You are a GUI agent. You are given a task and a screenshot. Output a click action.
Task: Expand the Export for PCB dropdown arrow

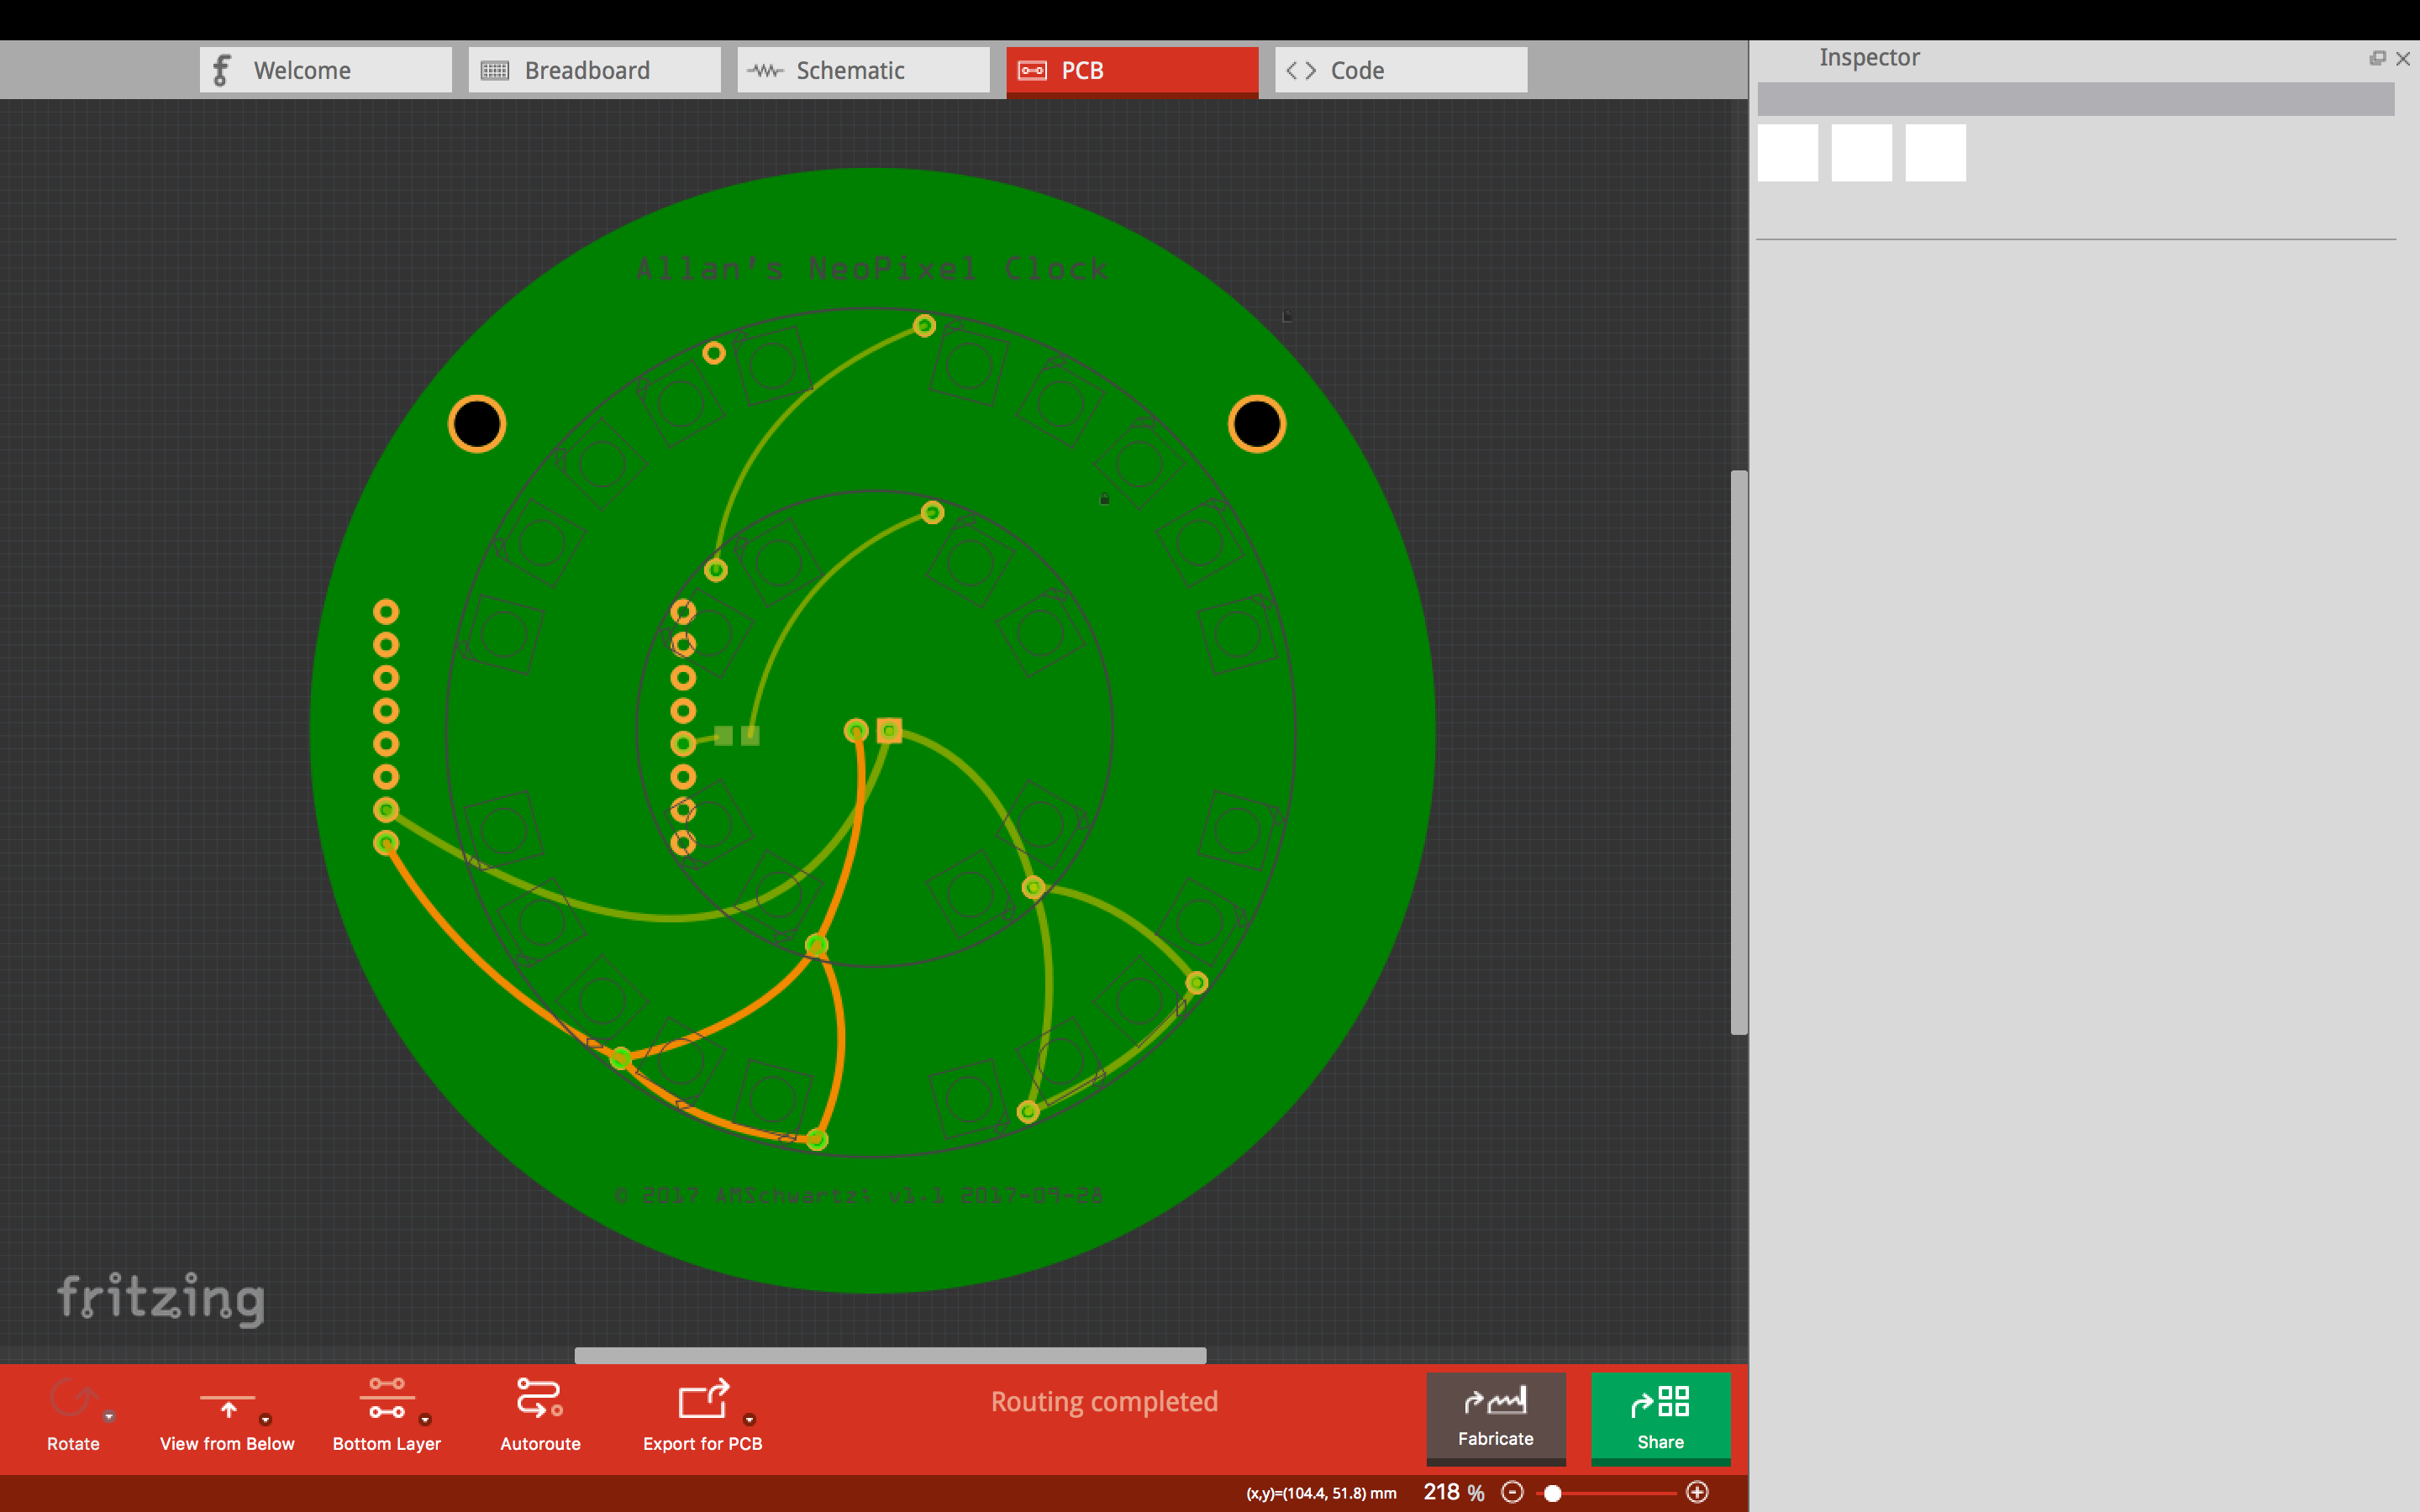point(749,1419)
